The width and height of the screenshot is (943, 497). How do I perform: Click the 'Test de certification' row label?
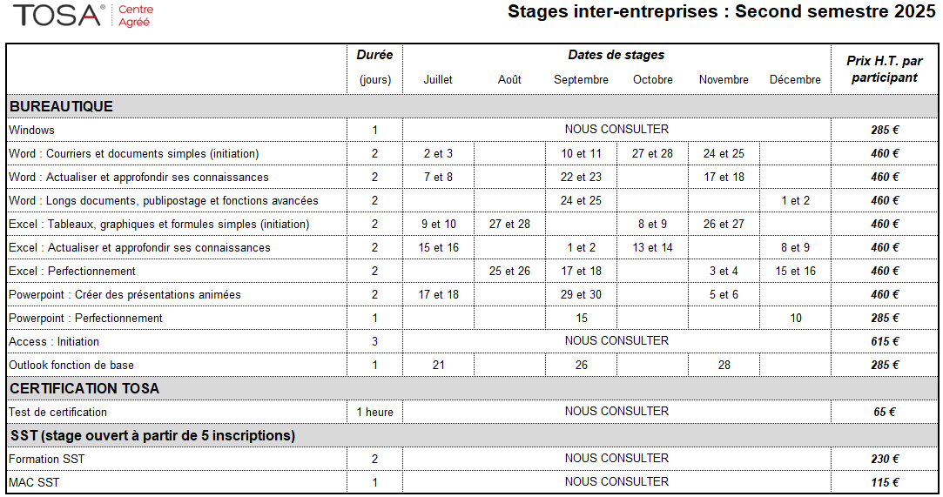point(57,413)
